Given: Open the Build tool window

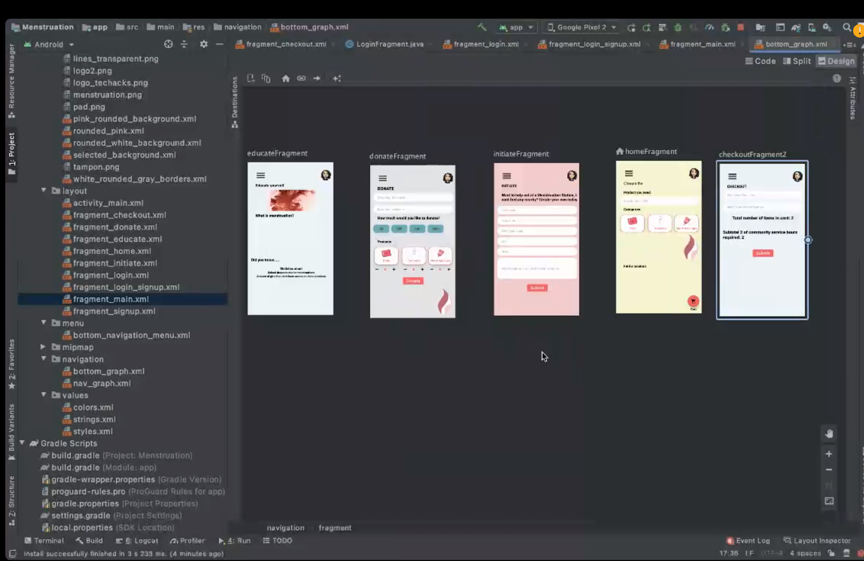Looking at the screenshot, I should click(89, 541).
